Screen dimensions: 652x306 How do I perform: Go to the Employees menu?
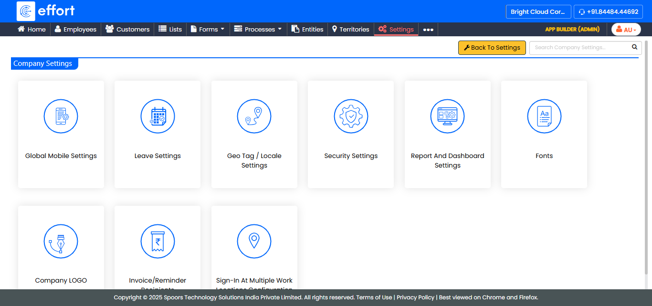(75, 29)
